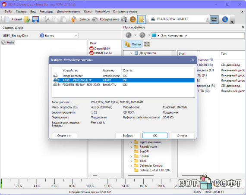Select Image Recorder device row
The image size is (246, 195).
coord(123,76)
